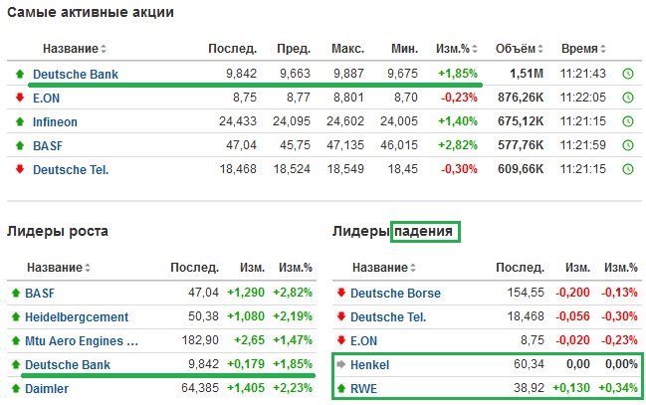Open Infineon stock link
Viewport: 646px width, 405px height.
(55, 122)
